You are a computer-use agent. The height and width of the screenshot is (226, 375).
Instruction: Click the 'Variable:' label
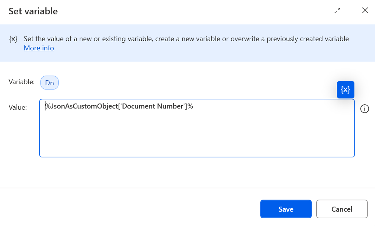(21, 82)
